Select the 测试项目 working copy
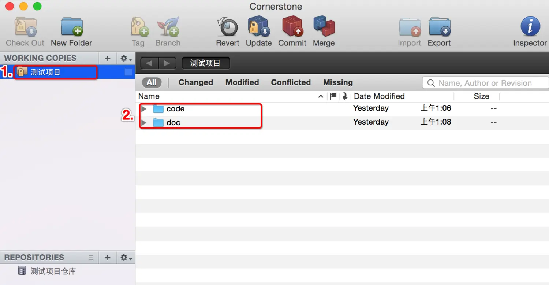Image resolution: width=549 pixels, height=285 pixels. (68, 72)
